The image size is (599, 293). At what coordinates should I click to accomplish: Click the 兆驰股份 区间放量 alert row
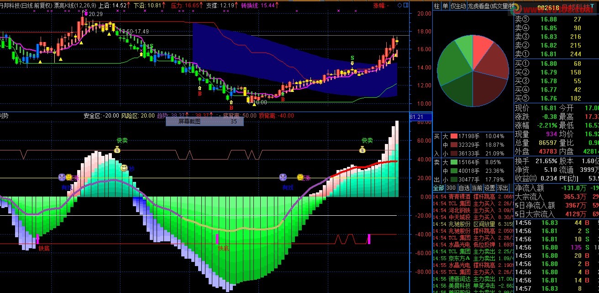[473, 224]
